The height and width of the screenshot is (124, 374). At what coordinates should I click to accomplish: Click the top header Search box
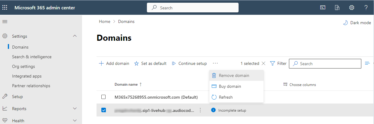[x=193, y=8]
